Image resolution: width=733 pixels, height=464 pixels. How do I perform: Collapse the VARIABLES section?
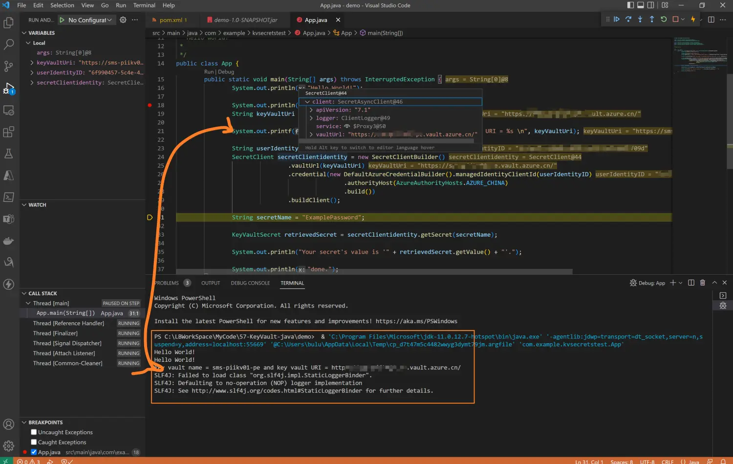24,33
